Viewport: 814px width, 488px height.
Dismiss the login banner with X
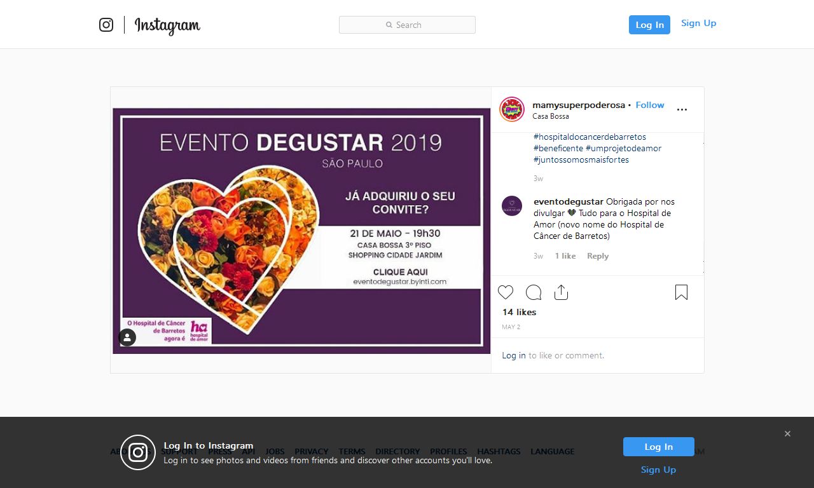pyautogui.click(x=787, y=434)
